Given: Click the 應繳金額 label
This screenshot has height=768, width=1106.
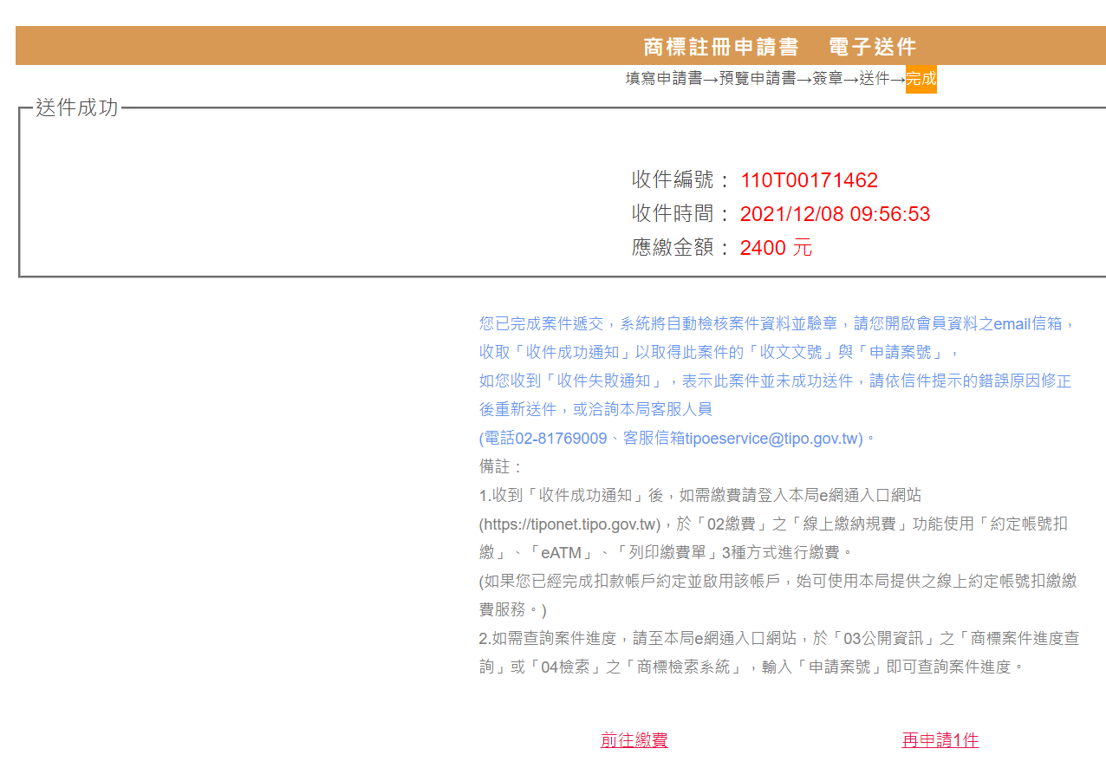Looking at the screenshot, I should [673, 248].
